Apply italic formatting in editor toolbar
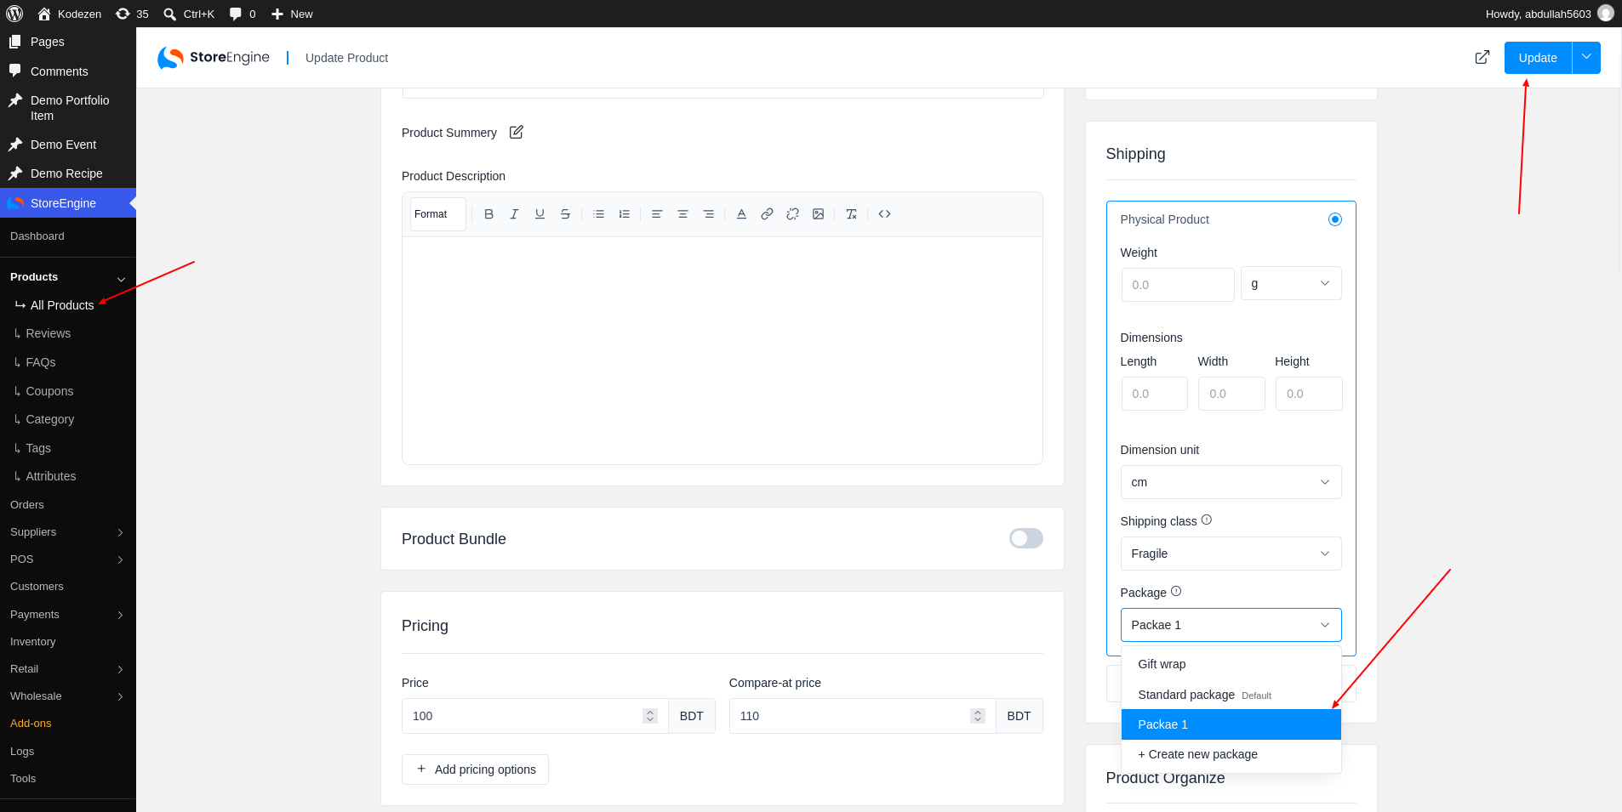Viewport: 1622px width, 812px height. (514, 214)
